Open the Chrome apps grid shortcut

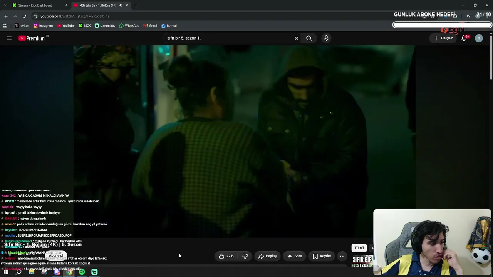[5, 26]
